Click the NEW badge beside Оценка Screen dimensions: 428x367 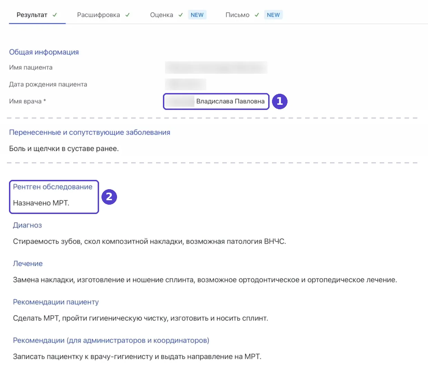[197, 15]
